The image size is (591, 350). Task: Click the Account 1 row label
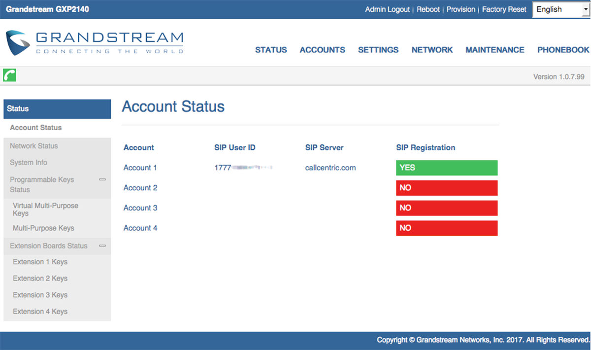pyautogui.click(x=140, y=168)
